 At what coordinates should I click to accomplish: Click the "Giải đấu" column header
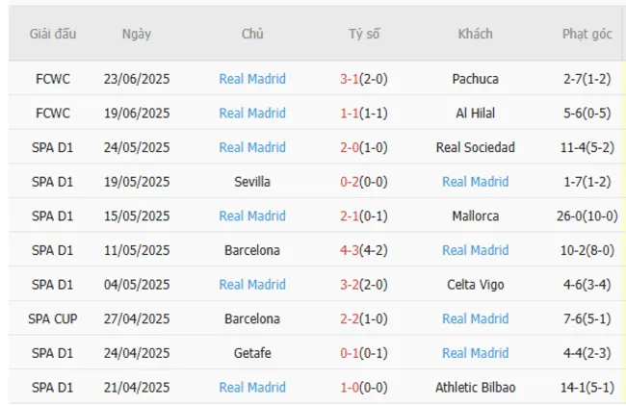(46, 34)
